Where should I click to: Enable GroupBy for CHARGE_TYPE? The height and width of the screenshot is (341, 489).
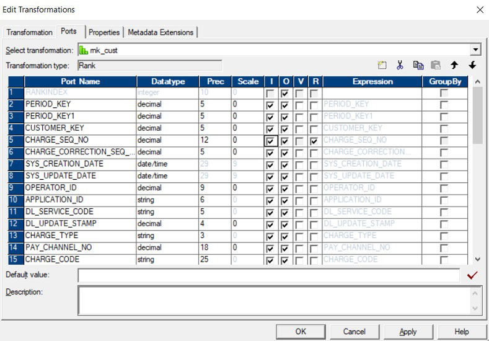tap(444, 236)
